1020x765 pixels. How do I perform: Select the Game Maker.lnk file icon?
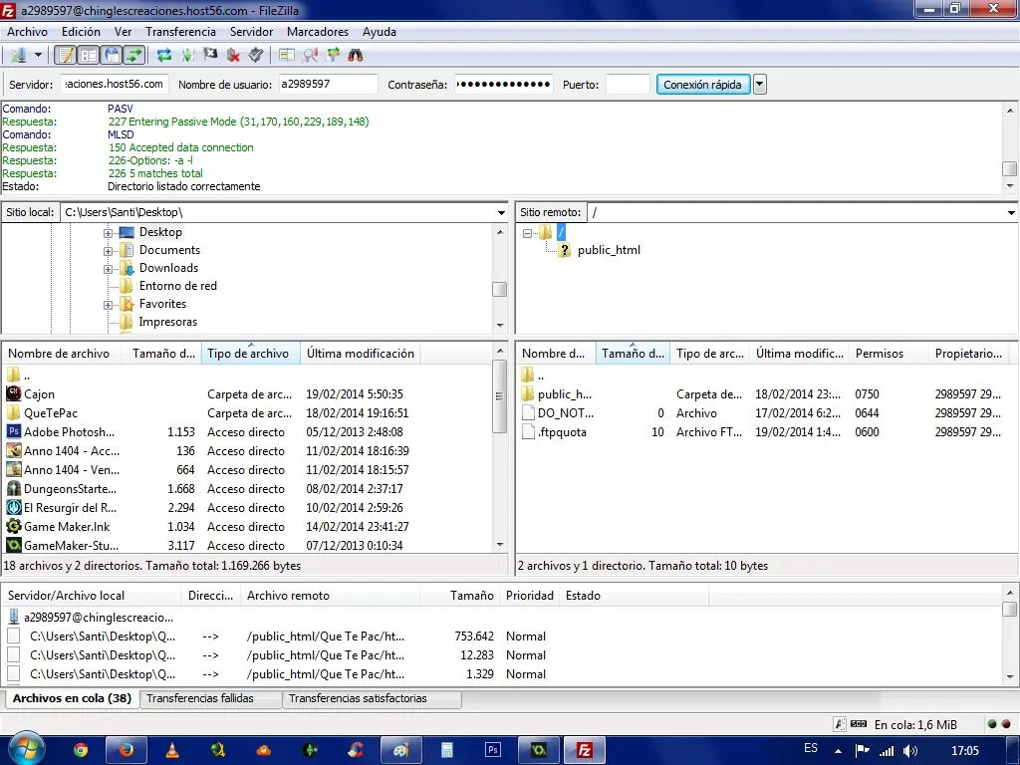pyautogui.click(x=14, y=526)
